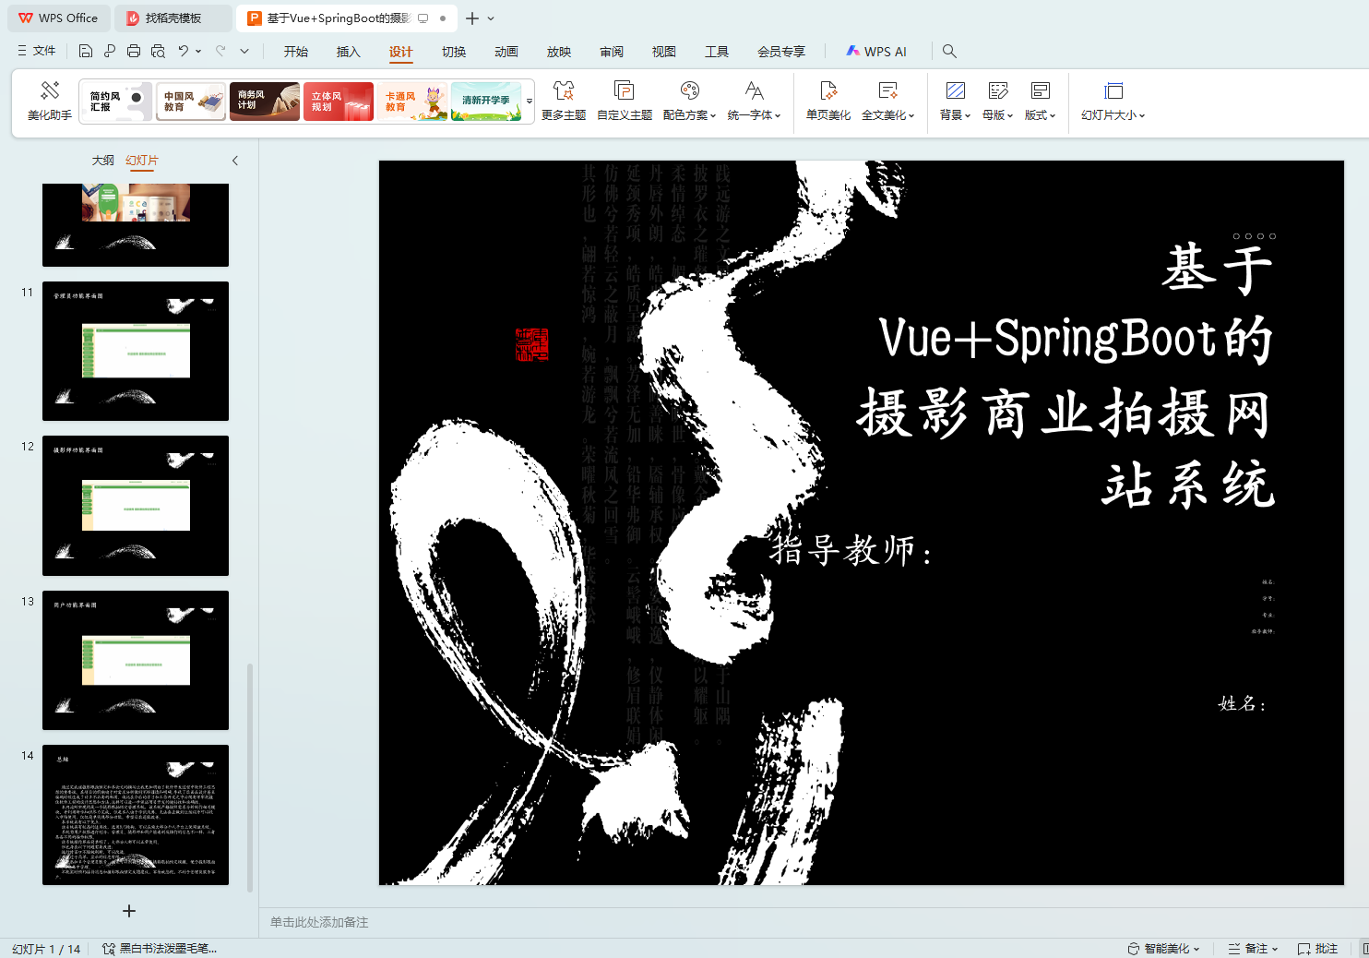This screenshot has width=1369, height=958.
Task: Expand 智能美化 in the status bar
Action: coord(1163,949)
